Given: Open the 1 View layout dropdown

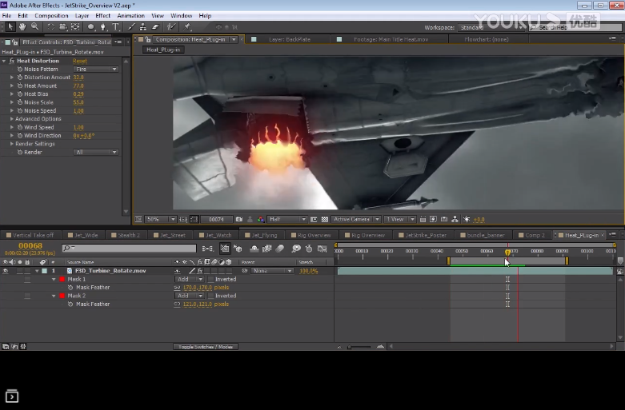Looking at the screenshot, I should [400, 219].
